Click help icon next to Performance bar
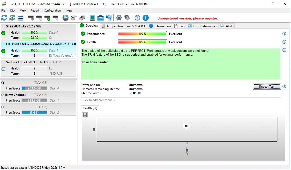 (284, 34)
